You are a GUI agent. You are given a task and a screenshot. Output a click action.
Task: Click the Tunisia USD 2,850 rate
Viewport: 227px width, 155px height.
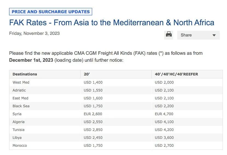93,130
